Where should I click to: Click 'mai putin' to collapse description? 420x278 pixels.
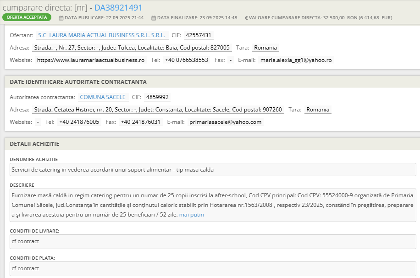192,215
